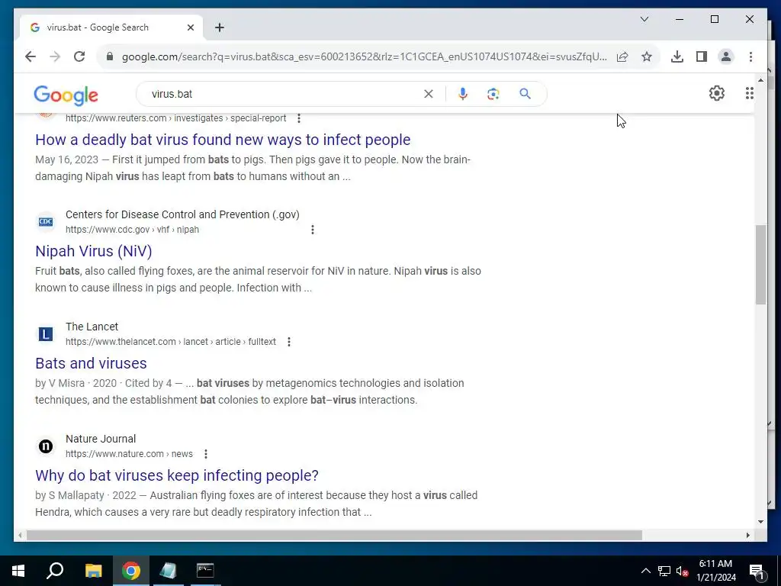Image resolution: width=781 pixels, height=586 pixels.
Task: Switch to Chrome in the taskbar
Action: [x=131, y=571]
